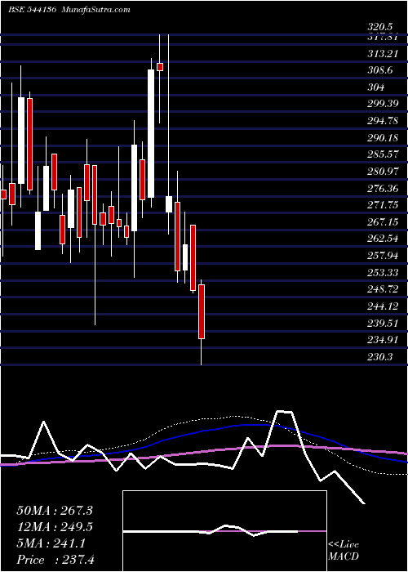Click inside the MACD mini chart box

point(224,531)
